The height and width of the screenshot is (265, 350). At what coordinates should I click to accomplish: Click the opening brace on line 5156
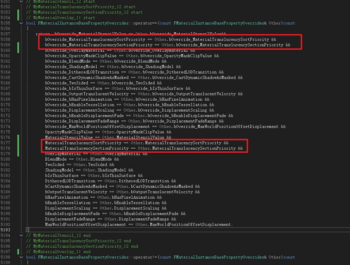(28, 29)
